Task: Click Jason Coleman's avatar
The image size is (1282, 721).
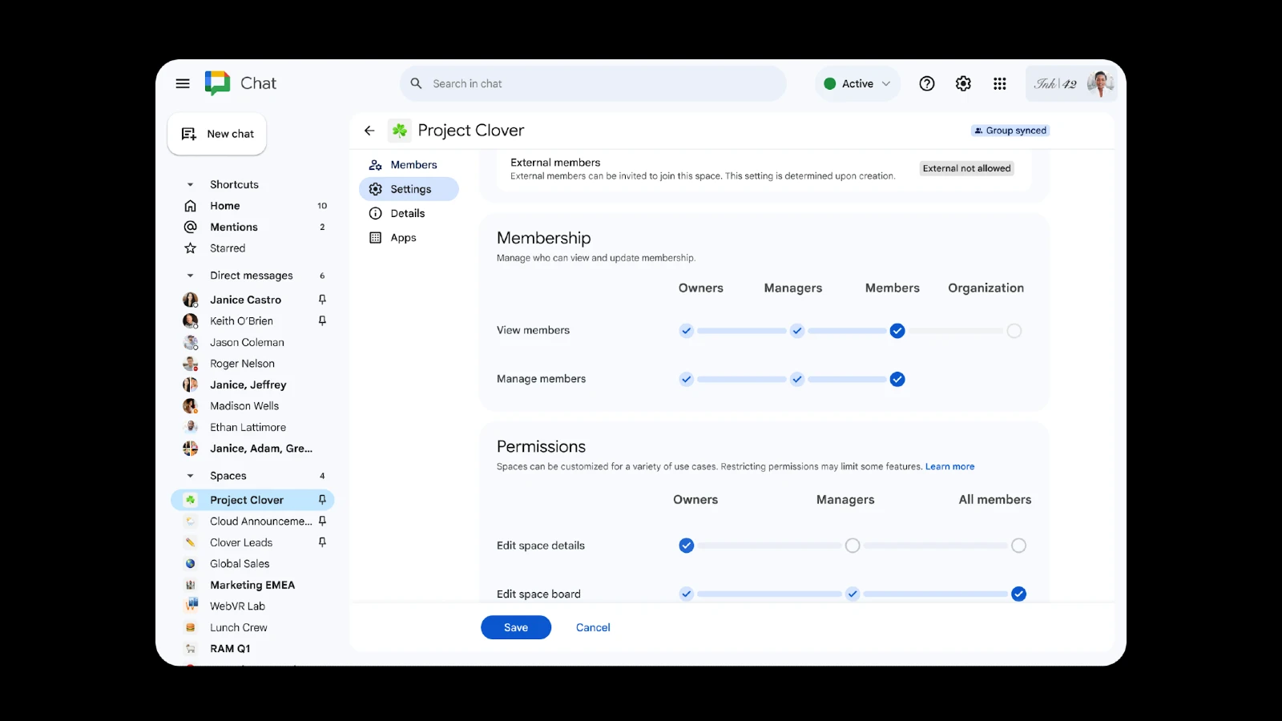Action: (x=191, y=342)
